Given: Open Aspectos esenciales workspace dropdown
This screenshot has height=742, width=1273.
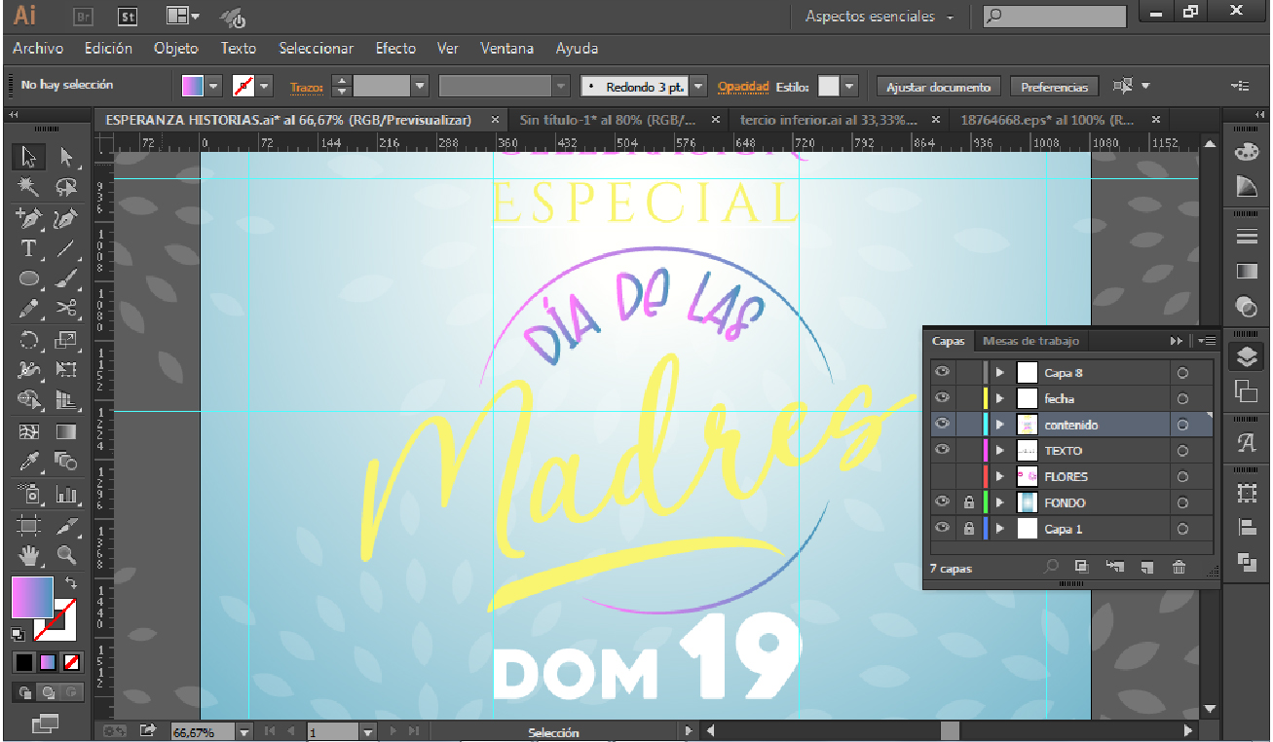Looking at the screenshot, I should point(880,17).
